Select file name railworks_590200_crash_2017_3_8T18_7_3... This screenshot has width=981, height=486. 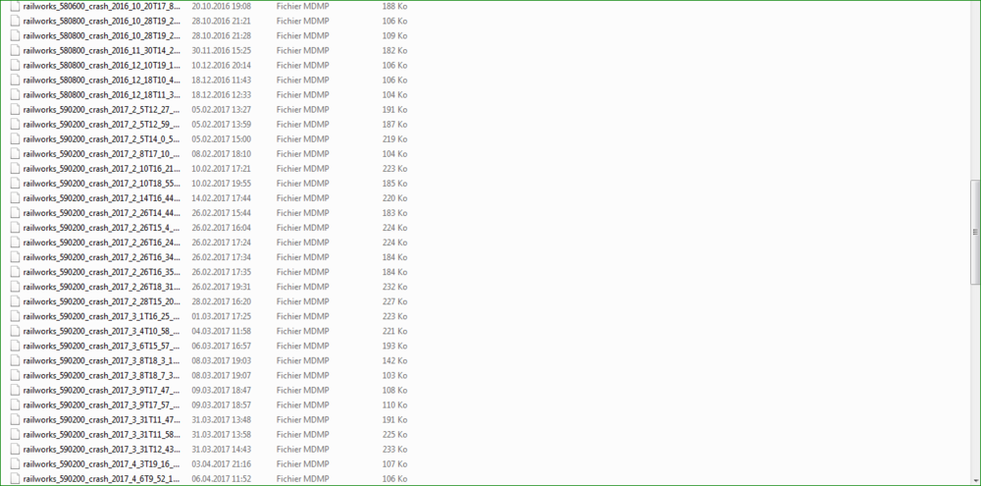(101, 376)
